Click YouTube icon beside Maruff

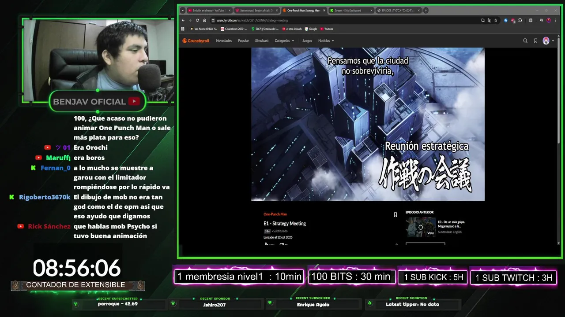pos(39,158)
